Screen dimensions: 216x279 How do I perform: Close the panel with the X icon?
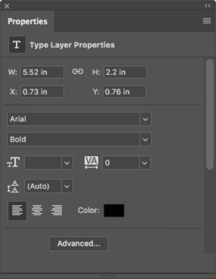click(7, 6)
